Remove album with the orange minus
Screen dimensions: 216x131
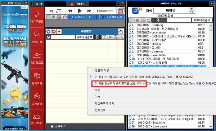coord(54,32)
